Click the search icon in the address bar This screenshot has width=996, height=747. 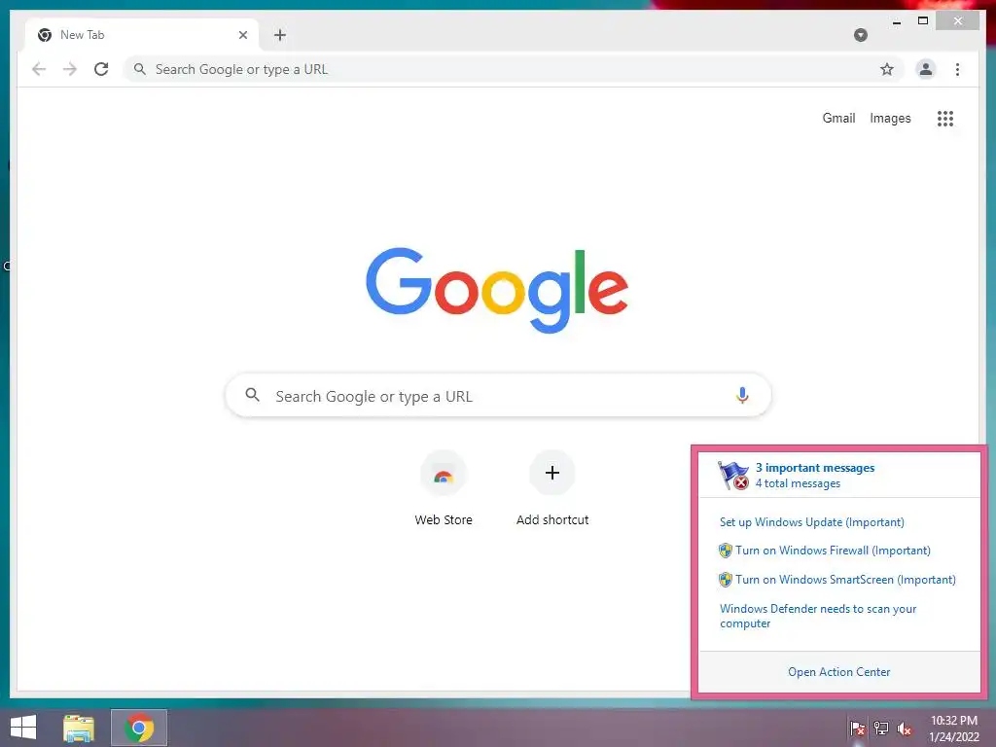pyautogui.click(x=140, y=69)
